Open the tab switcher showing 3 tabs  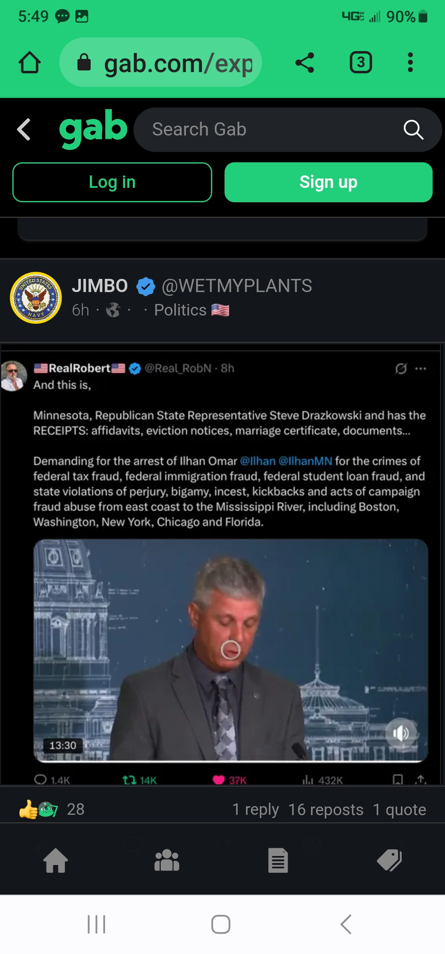361,63
